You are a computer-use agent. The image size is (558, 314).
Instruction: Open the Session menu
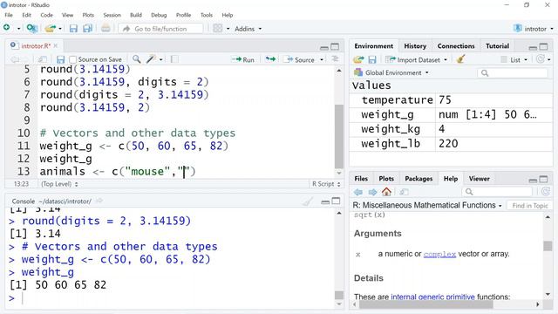(112, 15)
